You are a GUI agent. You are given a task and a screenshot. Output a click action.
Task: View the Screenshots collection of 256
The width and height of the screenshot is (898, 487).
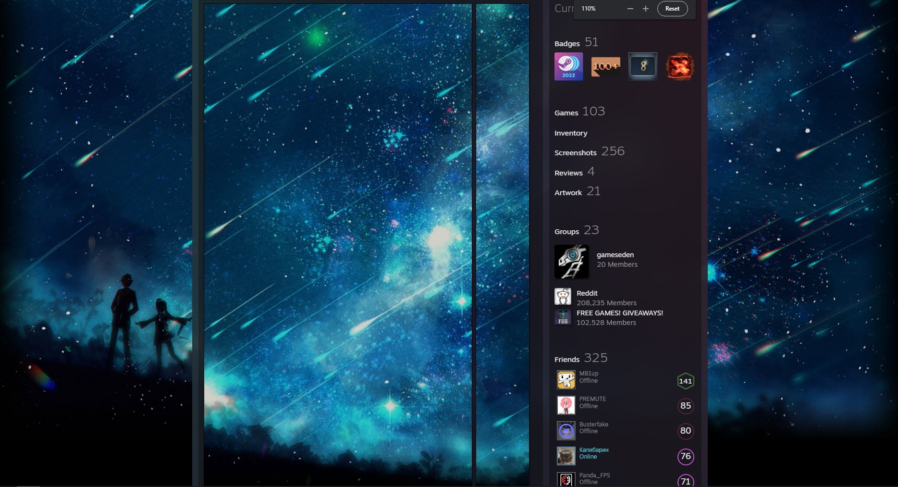[x=576, y=152]
